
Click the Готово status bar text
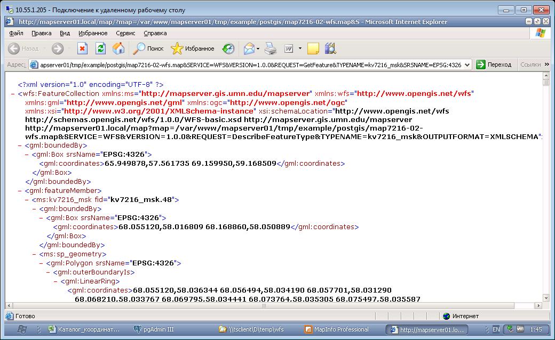pyautogui.click(x=25, y=316)
